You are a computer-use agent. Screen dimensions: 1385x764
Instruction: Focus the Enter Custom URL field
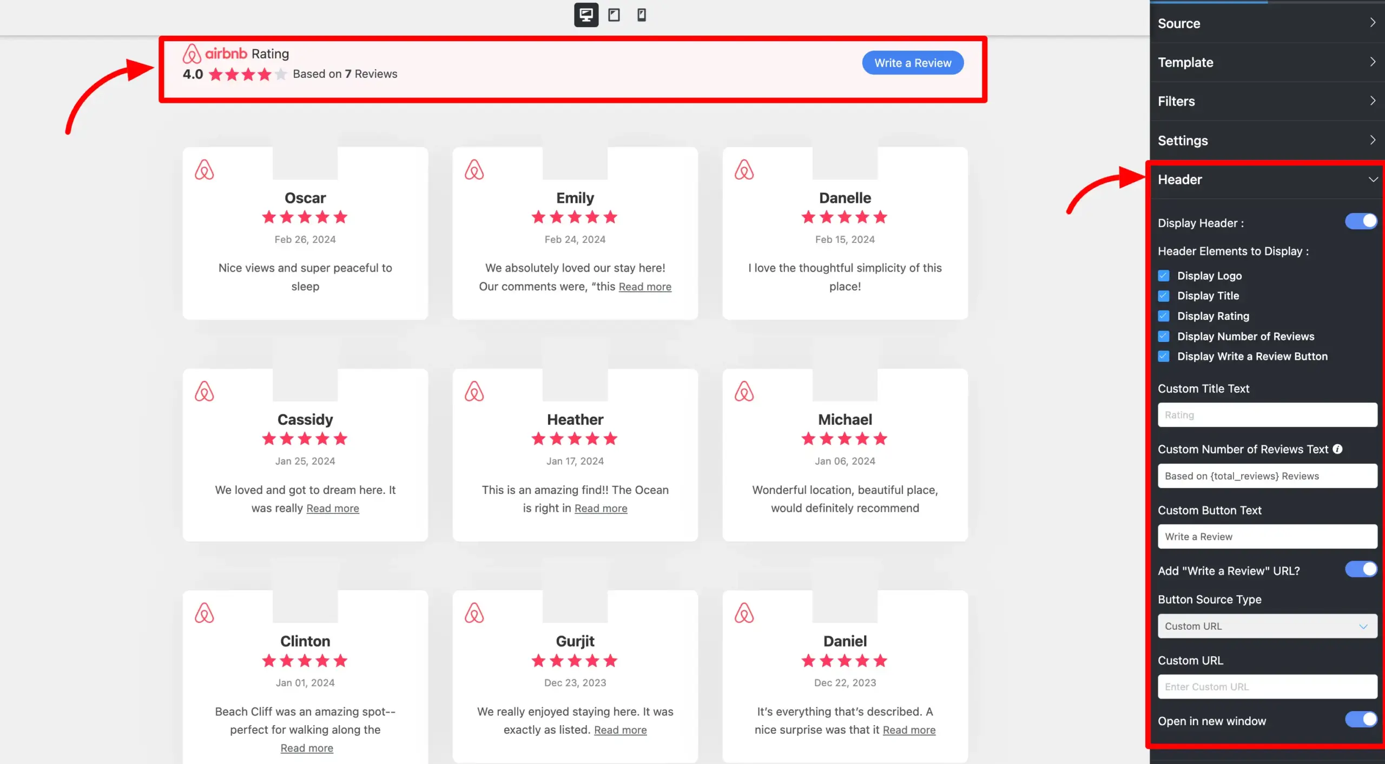coord(1267,687)
